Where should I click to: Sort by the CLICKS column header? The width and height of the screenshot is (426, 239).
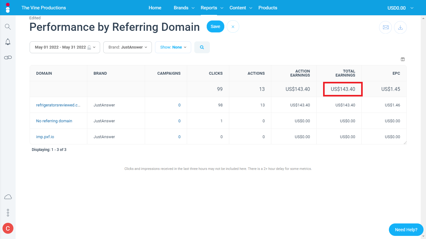click(x=216, y=73)
